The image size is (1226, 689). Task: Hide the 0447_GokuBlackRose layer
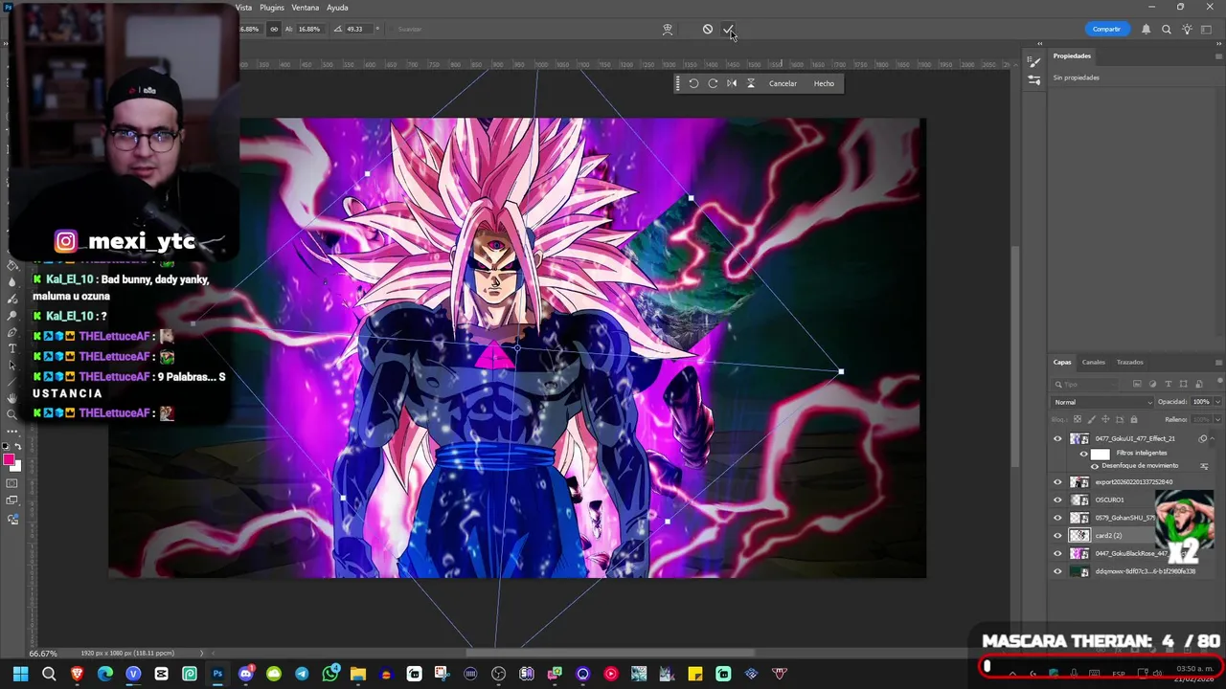(x=1057, y=553)
